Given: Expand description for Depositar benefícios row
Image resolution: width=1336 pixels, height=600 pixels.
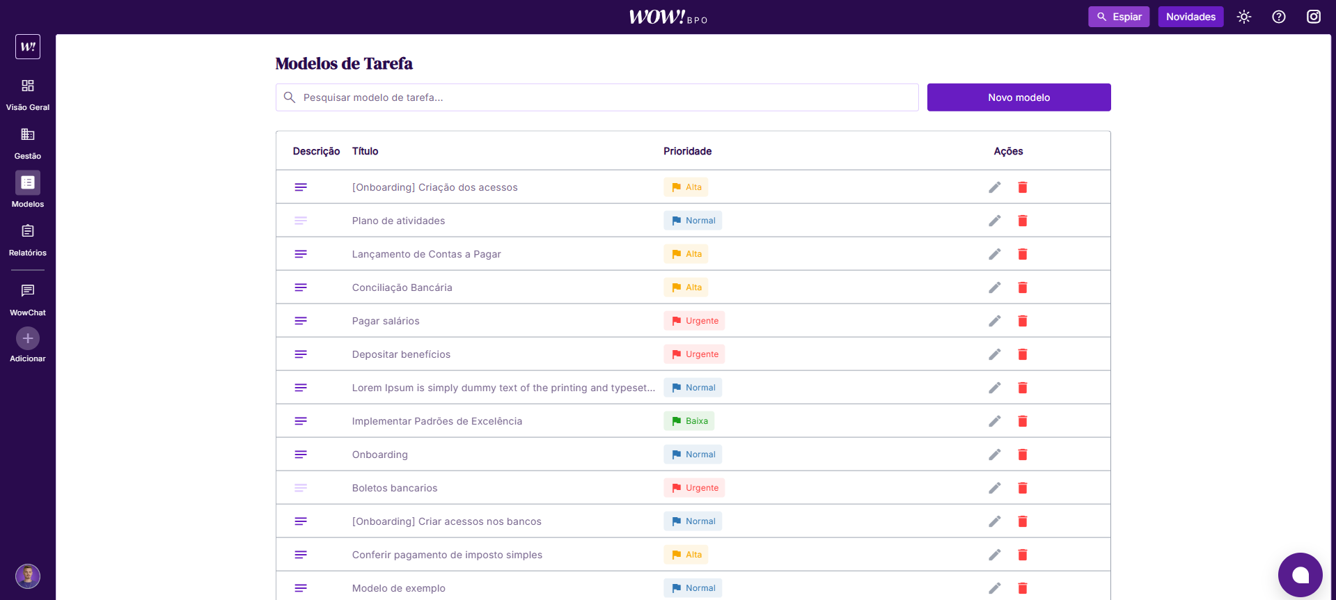Looking at the screenshot, I should (301, 354).
